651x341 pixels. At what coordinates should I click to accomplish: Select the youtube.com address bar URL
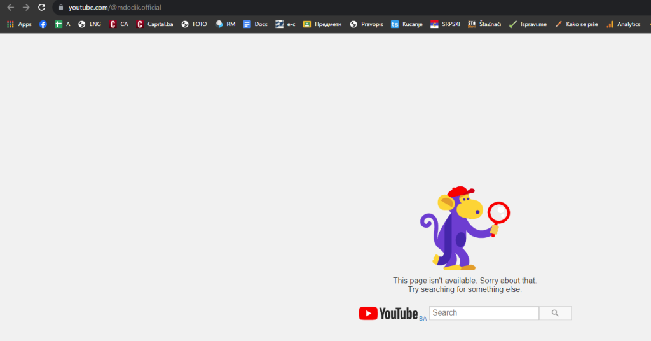click(x=114, y=8)
